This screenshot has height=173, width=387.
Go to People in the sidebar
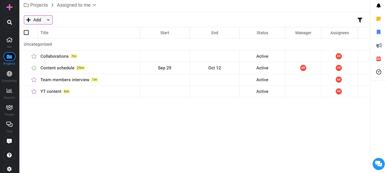9,110
